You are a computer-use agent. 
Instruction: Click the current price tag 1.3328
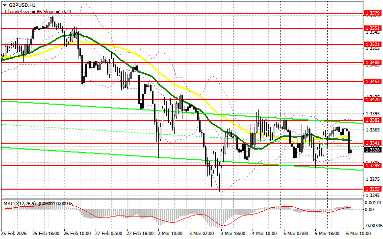(x=373, y=150)
